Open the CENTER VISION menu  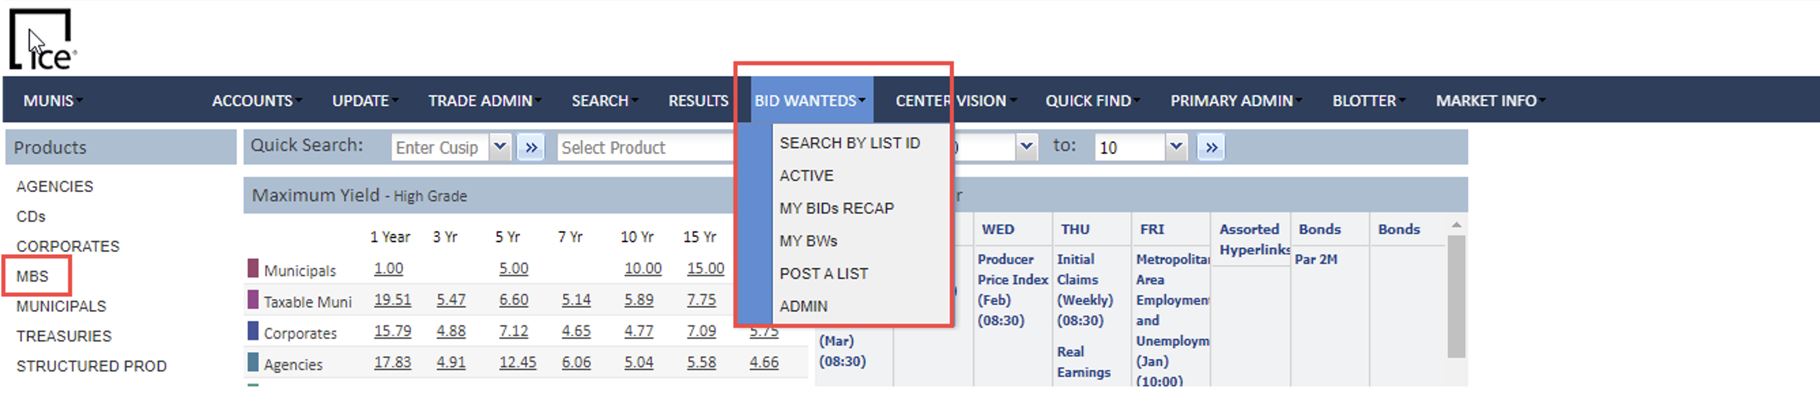tap(955, 101)
